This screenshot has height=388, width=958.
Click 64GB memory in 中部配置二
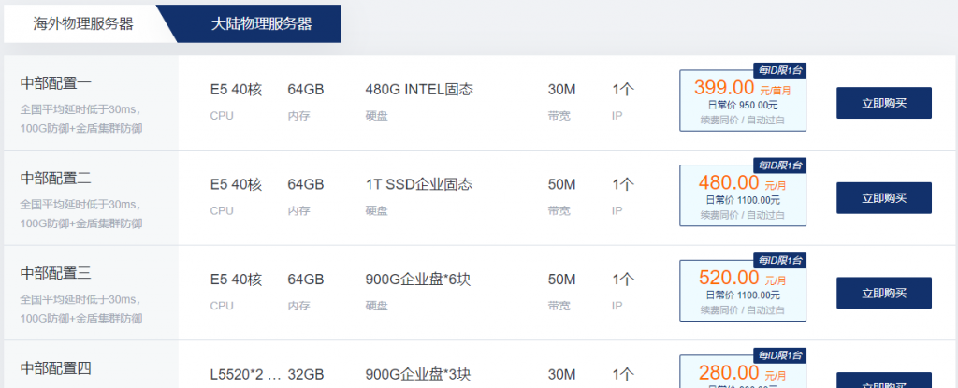point(306,184)
